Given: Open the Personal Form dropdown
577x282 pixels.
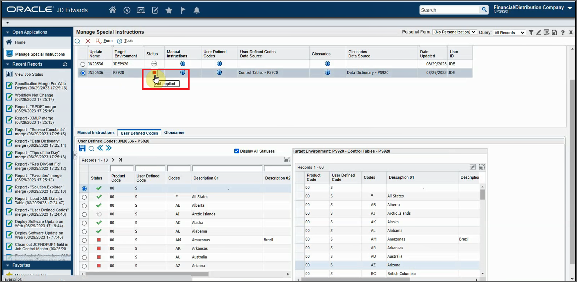Looking at the screenshot, I should [455, 32].
